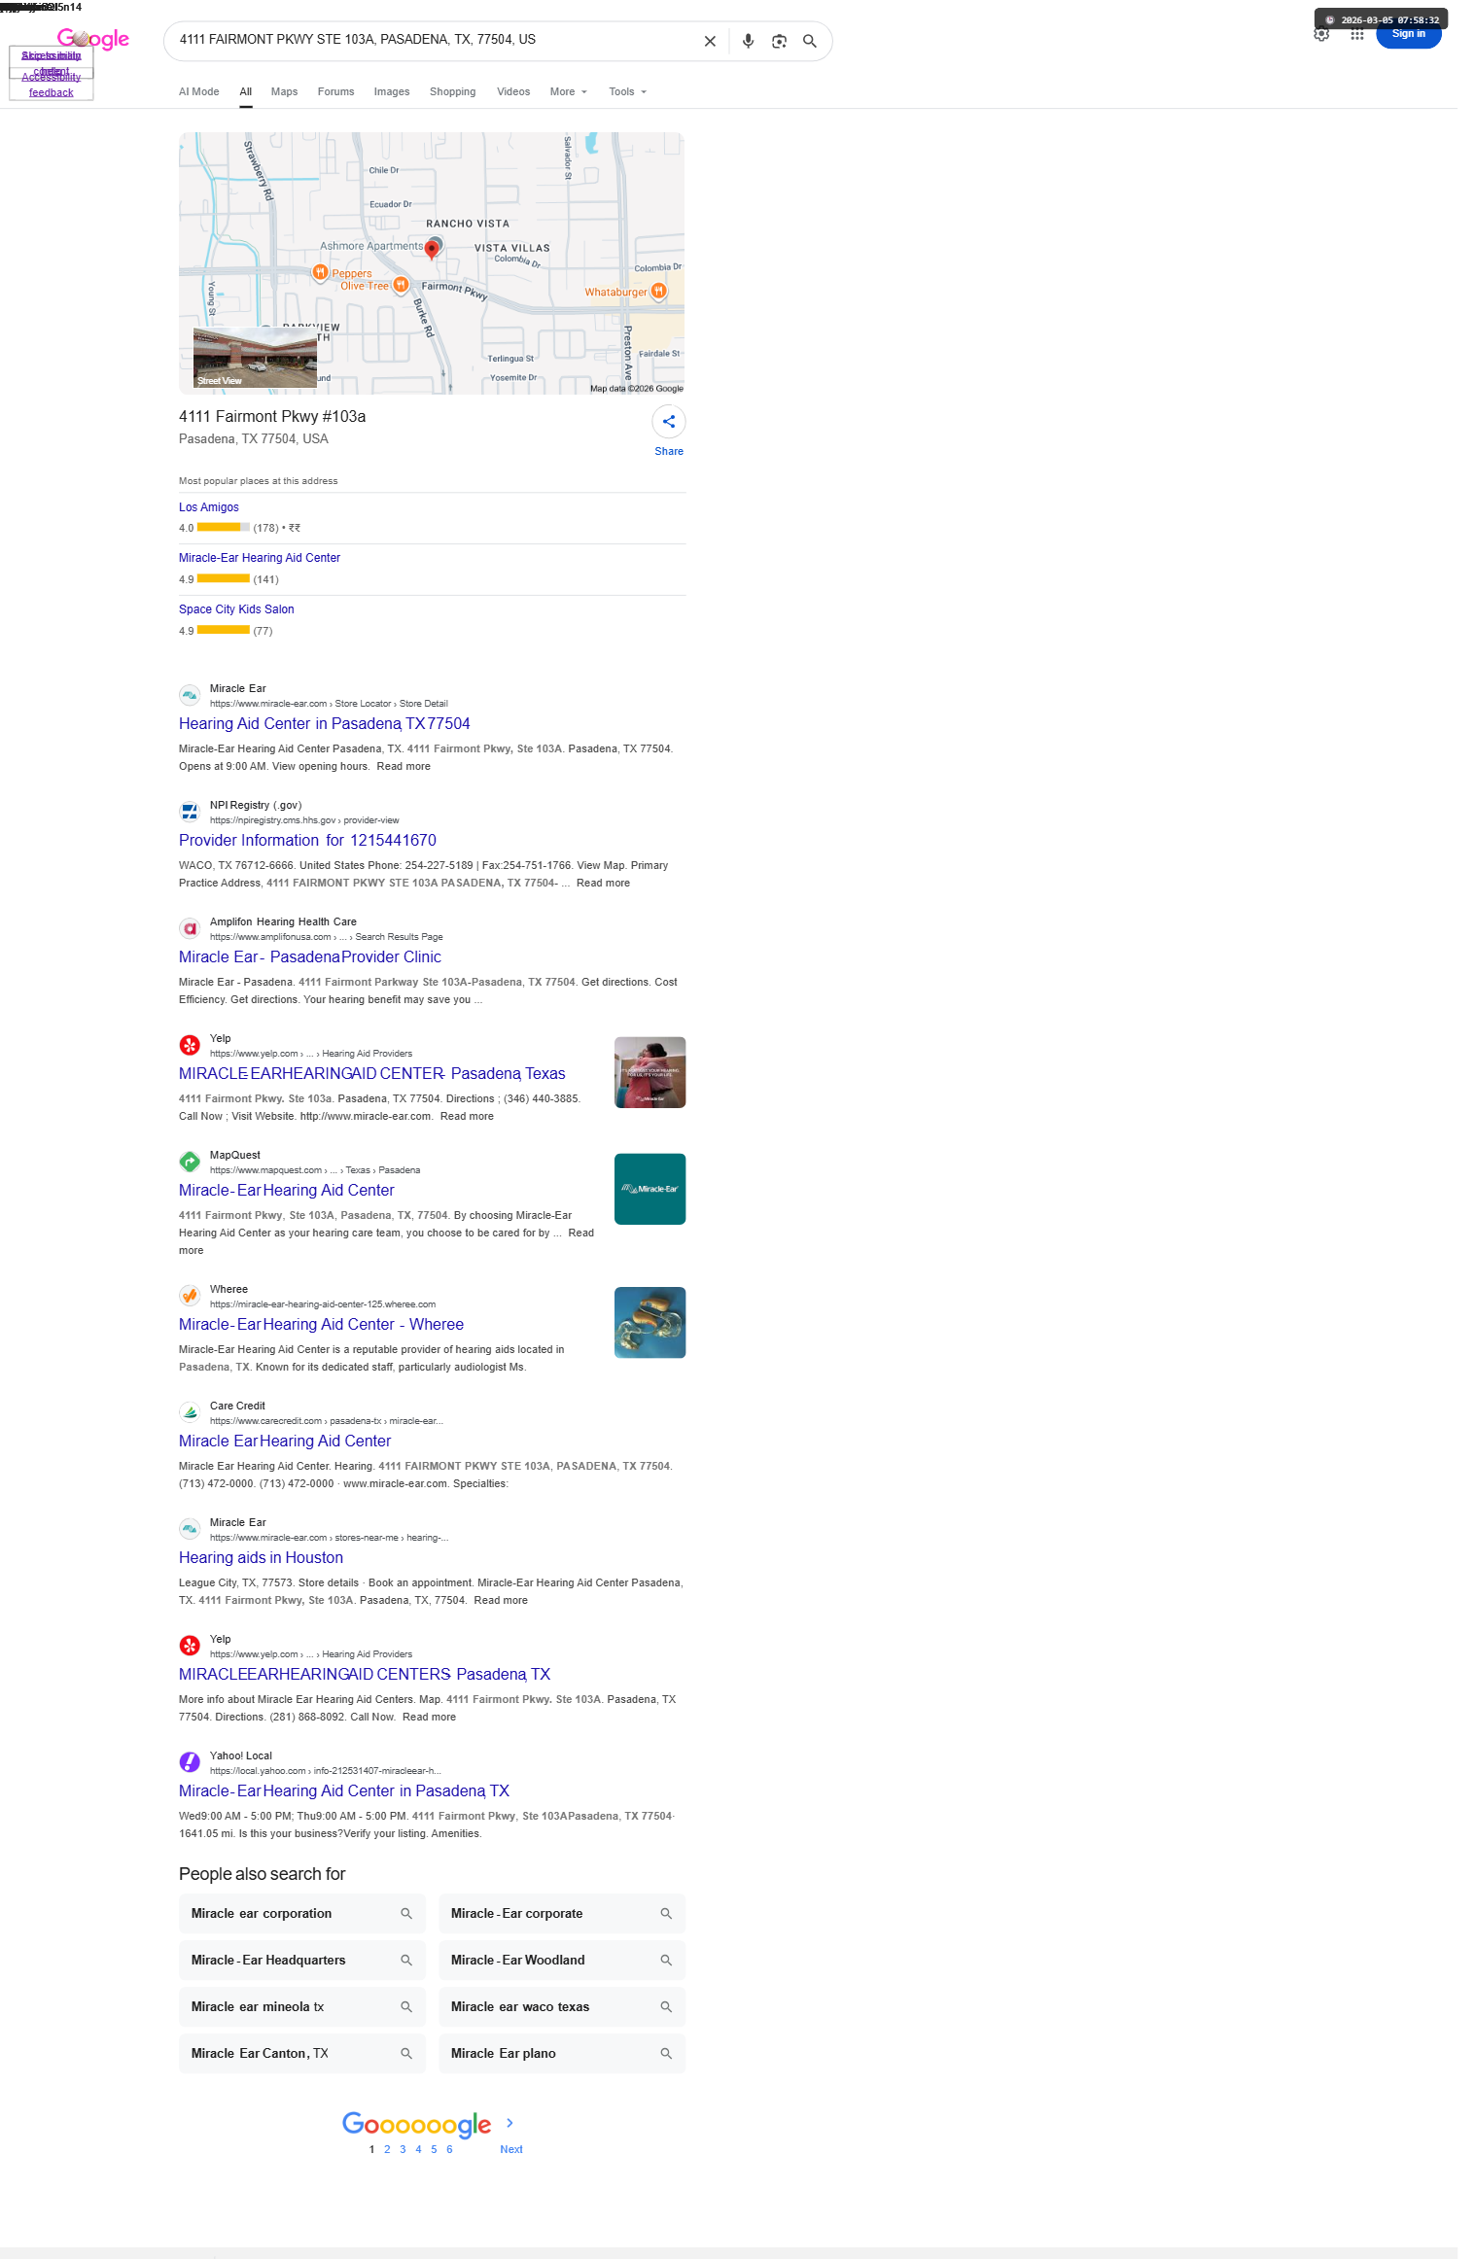The height and width of the screenshot is (2259, 1475).
Task: Click Yahoo! Local site favicon
Action: coord(190,1762)
